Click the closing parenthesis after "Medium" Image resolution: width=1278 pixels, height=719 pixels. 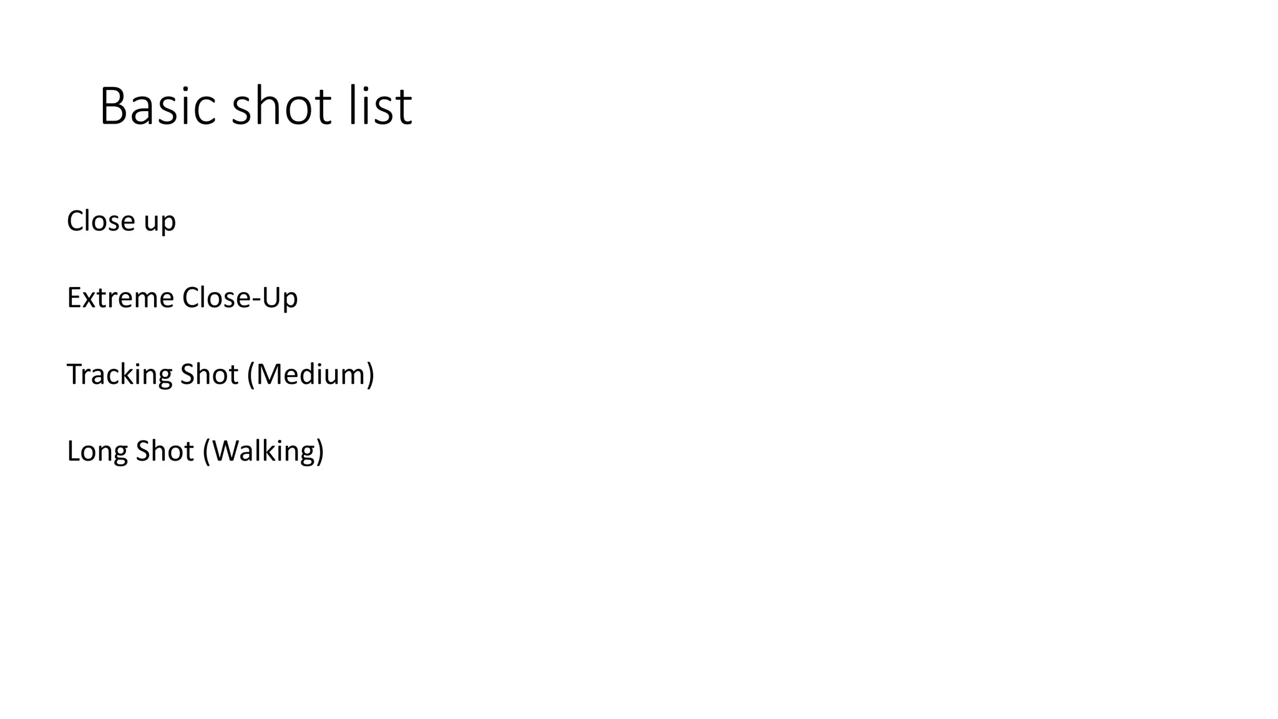pyautogui.click(x=370, y=374)
